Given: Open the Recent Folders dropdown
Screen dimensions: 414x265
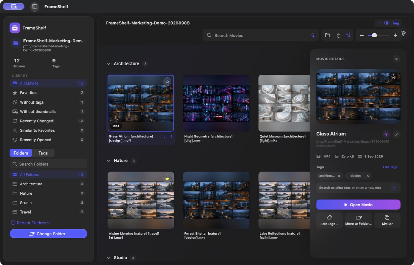Looking at the screenshot, I should 30,223.
